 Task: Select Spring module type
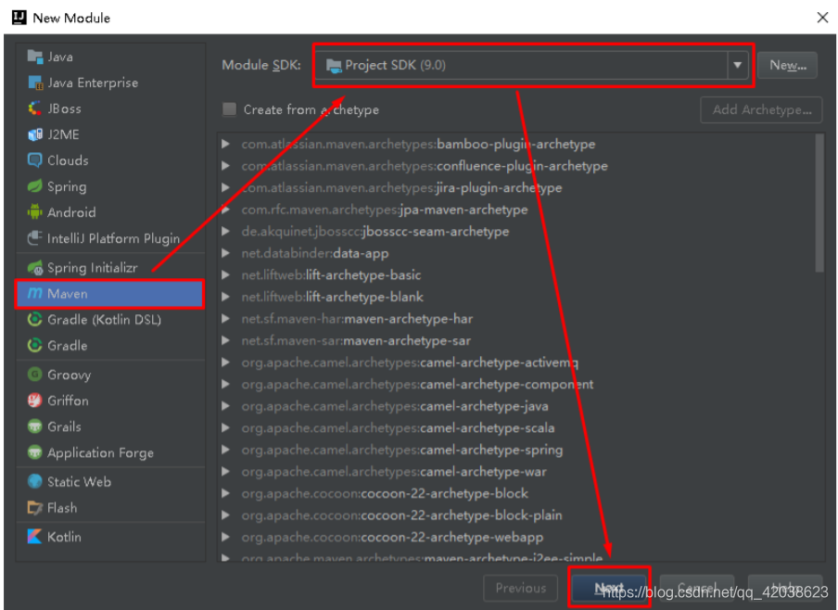pyautogui.click(x=110, y=186)
